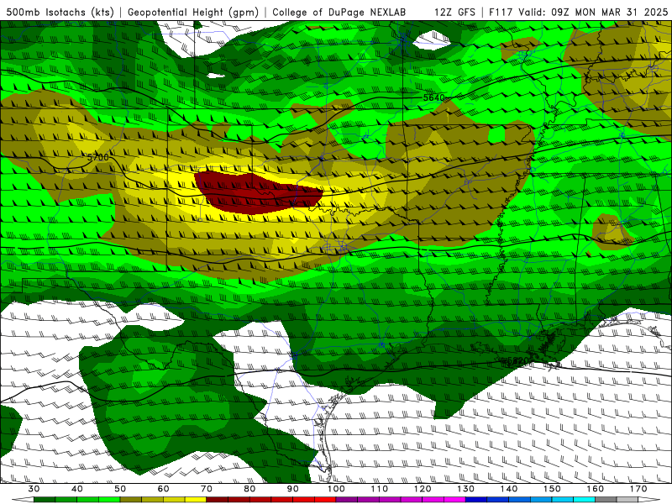Click the 'Geopotential Height (gpm)' title text
This screenshot has width=672, height=504.
[193, 12]
